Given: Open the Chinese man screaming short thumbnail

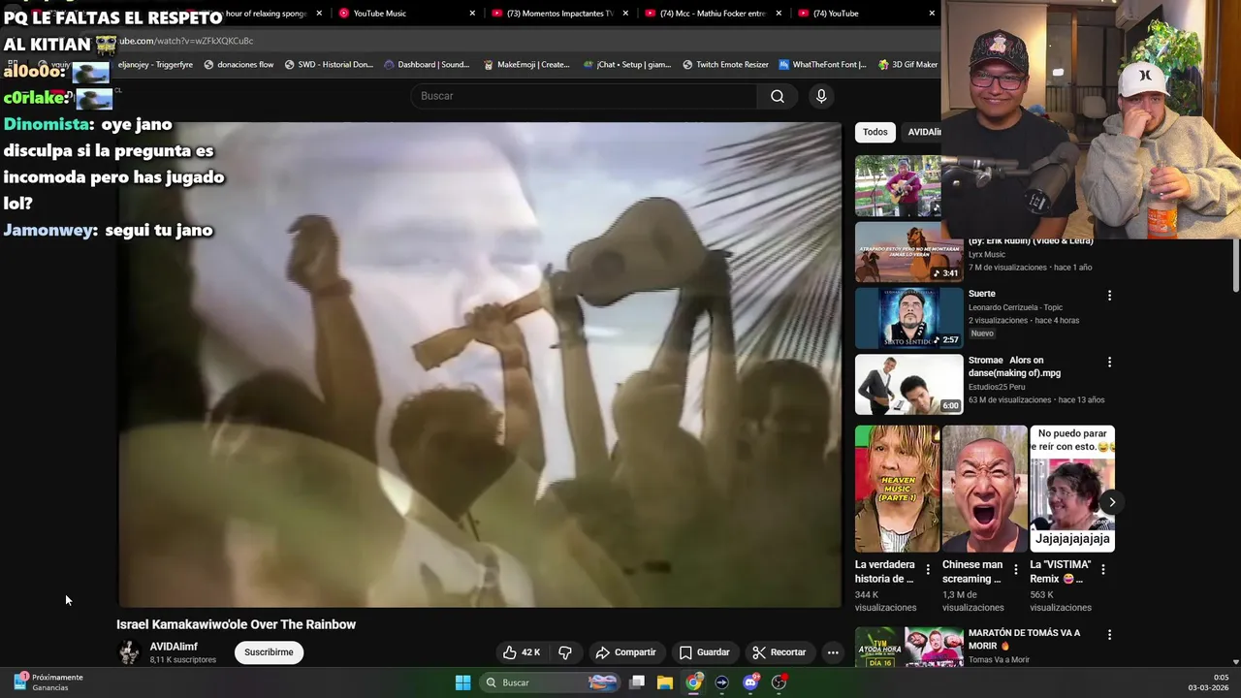Looking at the screenshot, I should click(985, 489).
